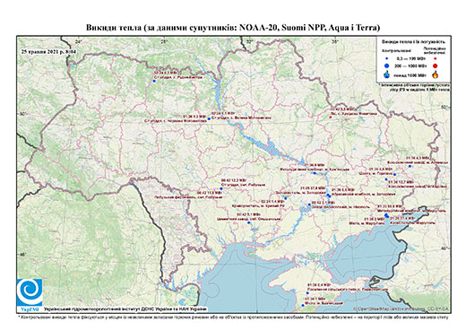Click the Alchevsk blue heat marker
This screenshot has height=330, width=466.
[x=410, y=166]
